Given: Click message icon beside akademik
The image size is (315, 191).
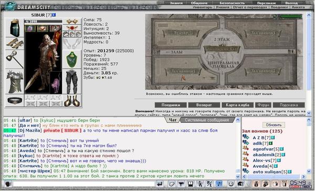Looking at the screenshot, I should [x=246, y=154].
